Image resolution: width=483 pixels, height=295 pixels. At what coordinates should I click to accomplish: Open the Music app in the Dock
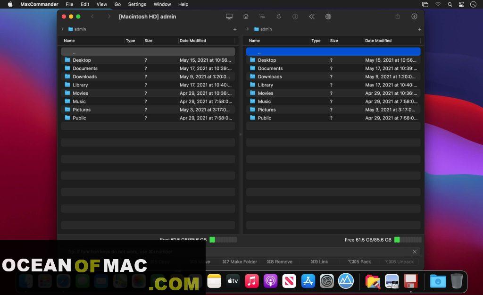(x=252, y=281)
